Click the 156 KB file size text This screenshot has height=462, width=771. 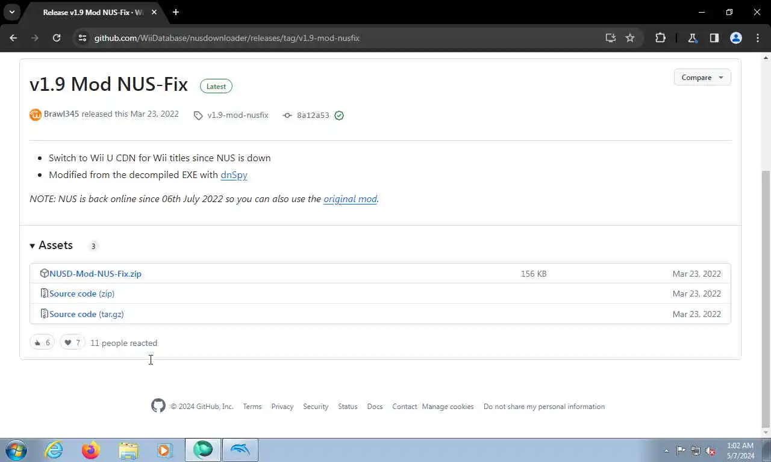pyautogui.click(x=534, y=274)
